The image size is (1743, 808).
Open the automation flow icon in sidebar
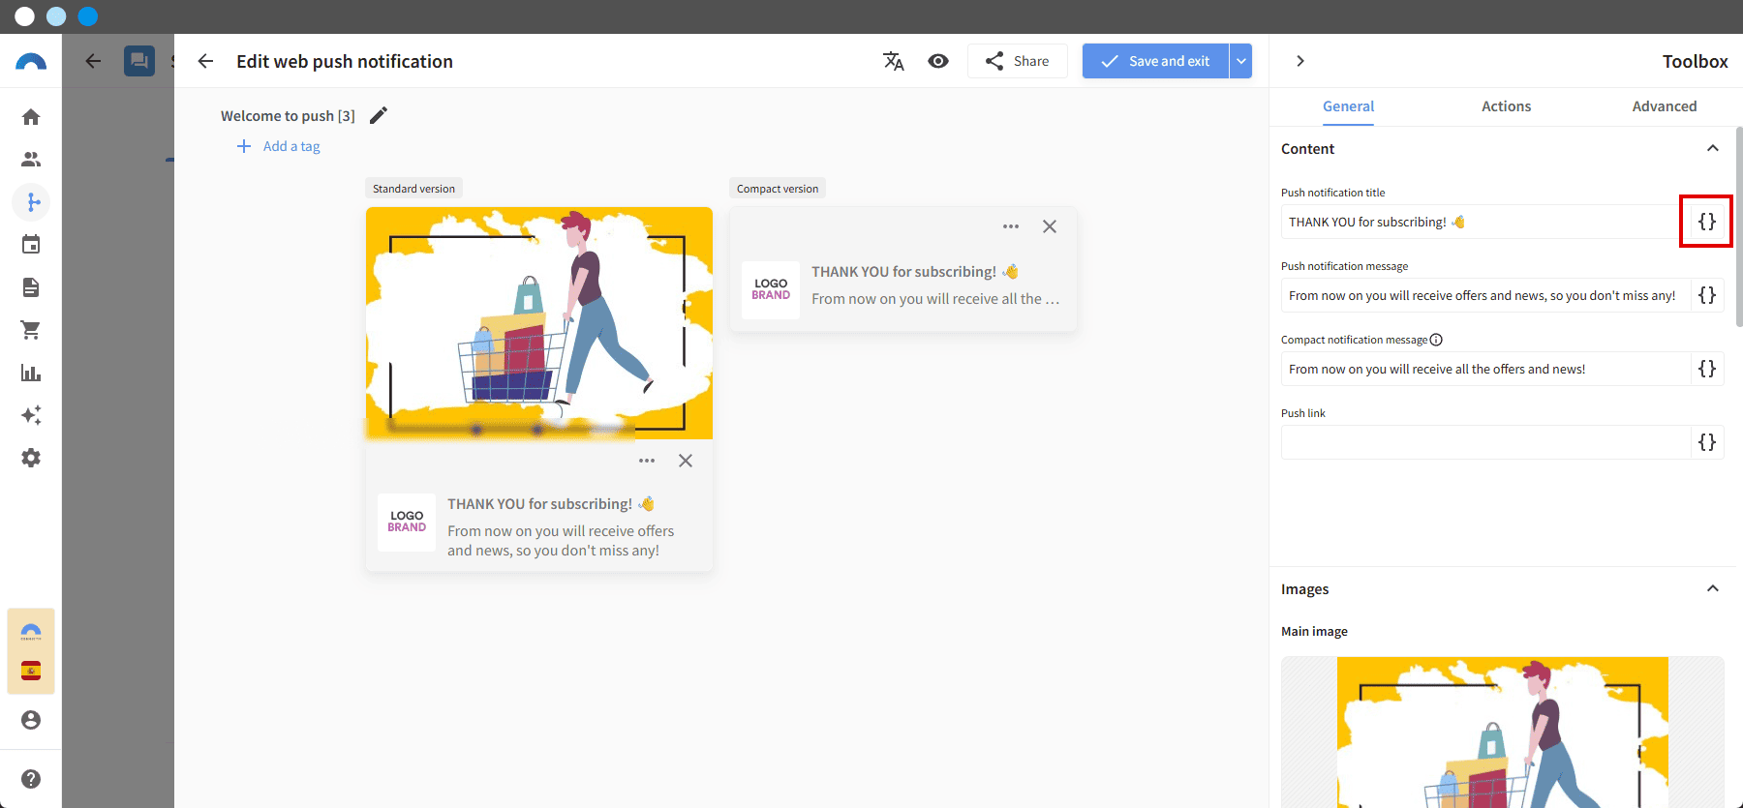(x=32, y=202)
